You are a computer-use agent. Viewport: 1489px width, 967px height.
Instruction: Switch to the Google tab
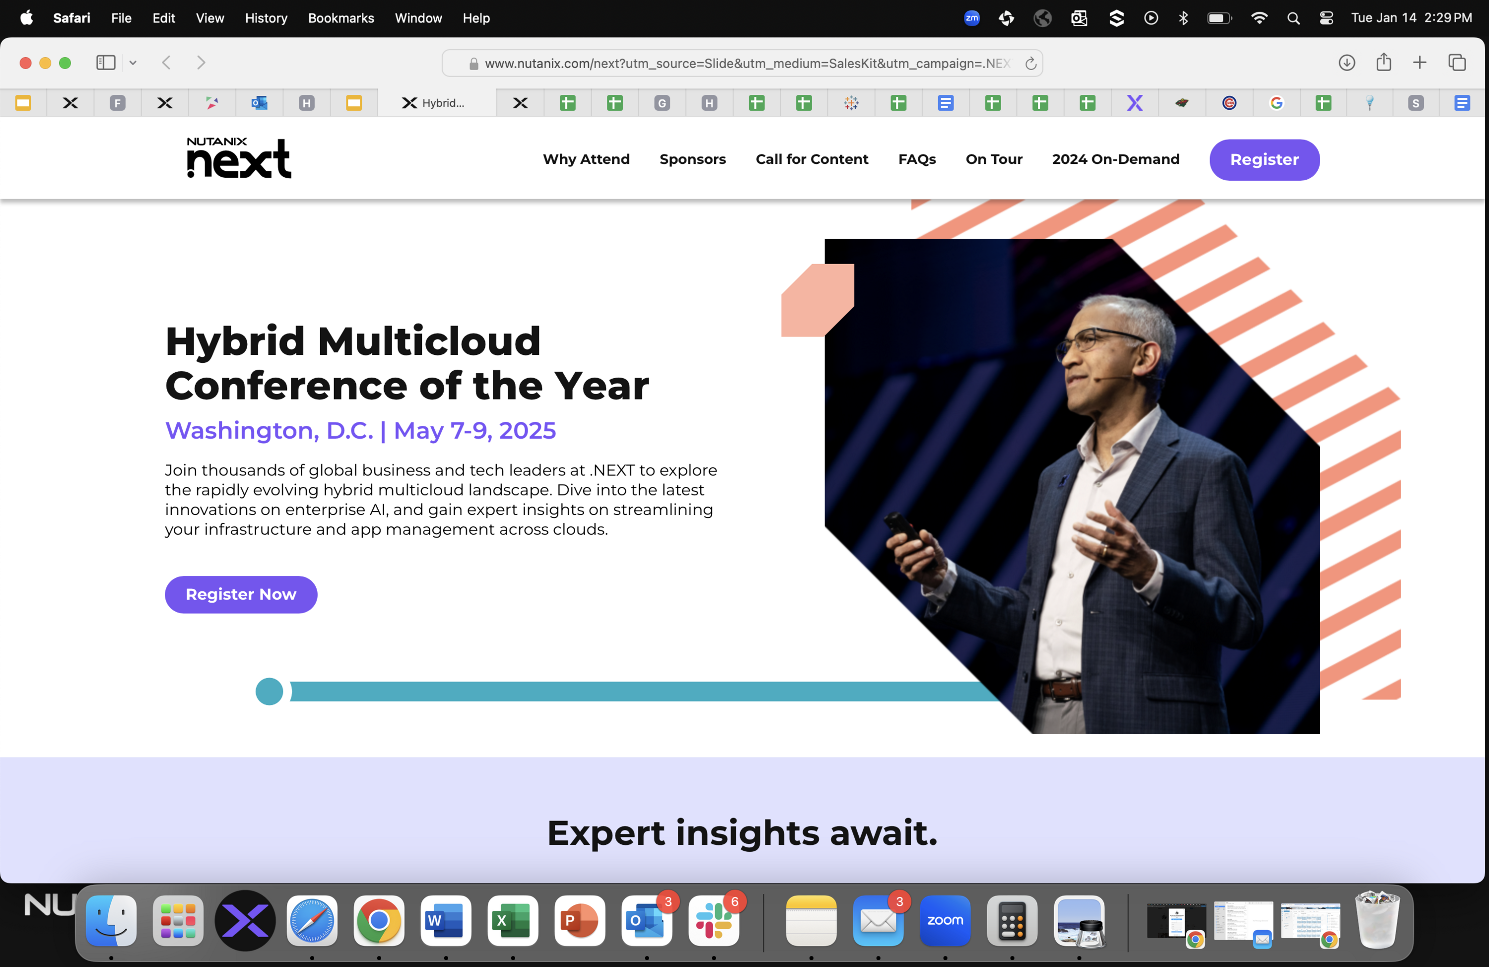pyautogui.click(x=1276, y=103)
